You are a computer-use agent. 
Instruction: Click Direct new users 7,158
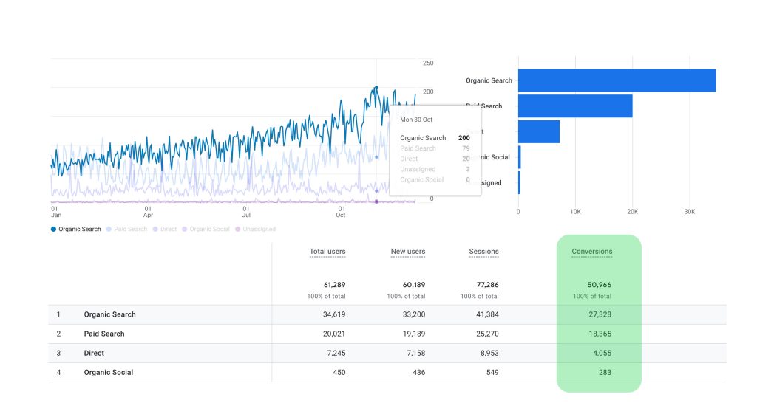pos(416,353)
